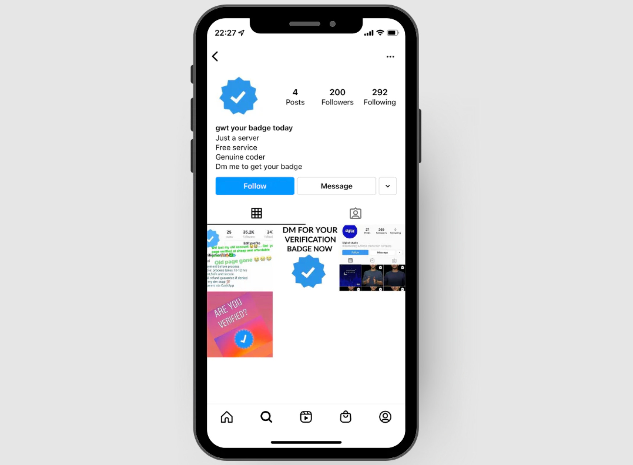Toggle Follow status for this account

(255, 186)
